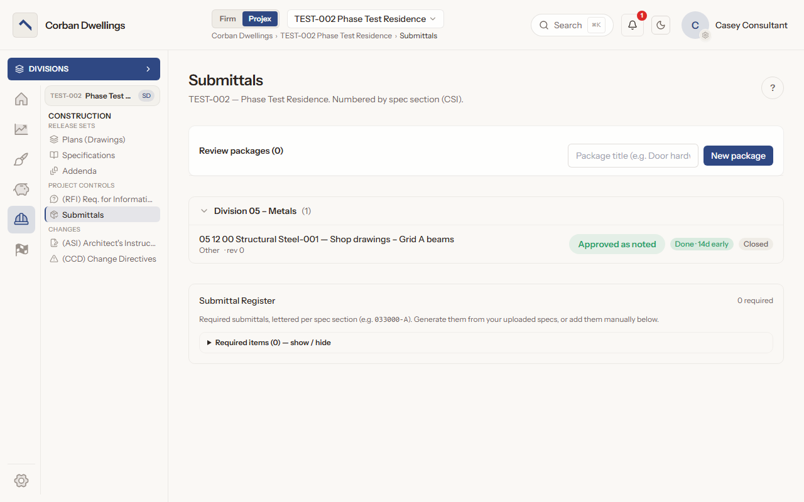Screen dimensions: 804x502
Task: Switch to Projex mode
Action: pyautogui.click(x=260, y=19)
